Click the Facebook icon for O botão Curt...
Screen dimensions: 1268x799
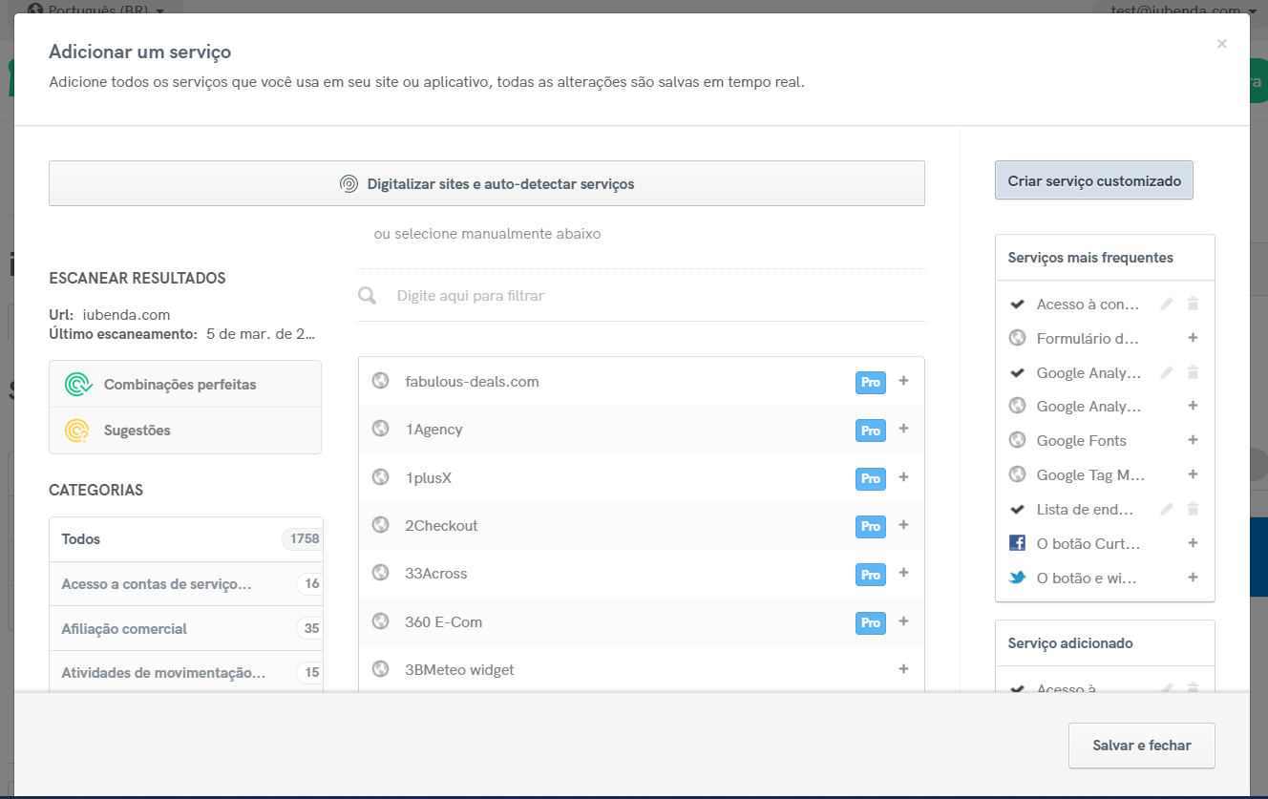[1017, 543]
